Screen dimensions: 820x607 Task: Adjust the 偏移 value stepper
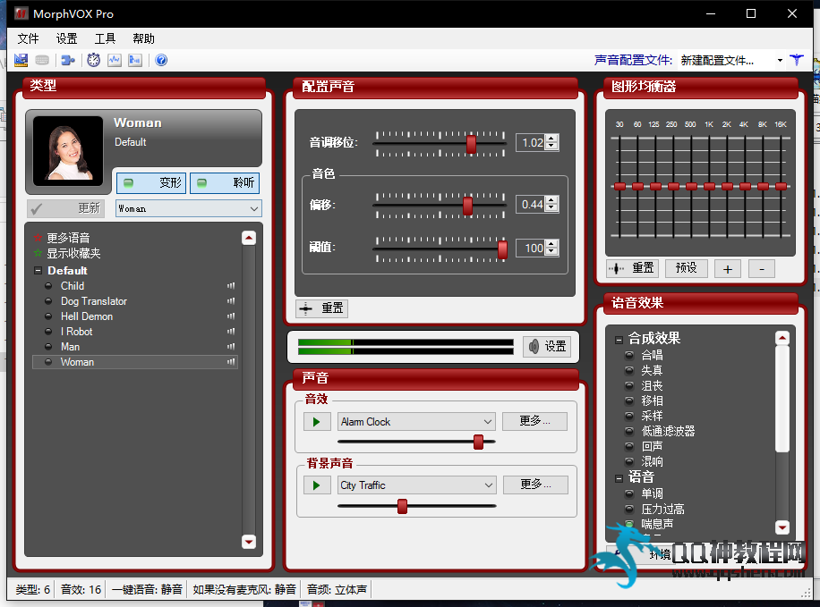(x=551, y=204)
